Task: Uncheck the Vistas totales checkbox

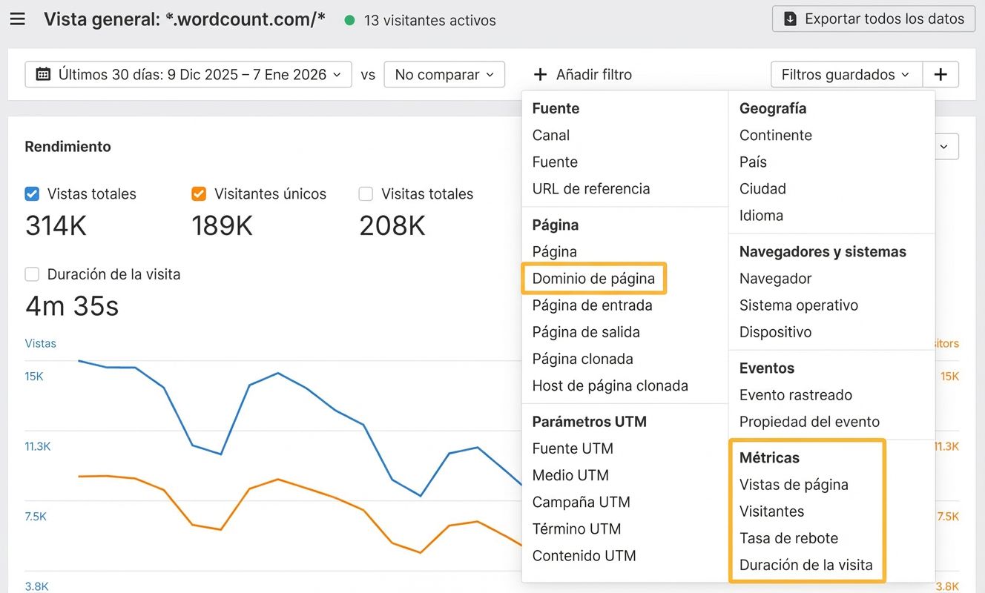Action: 32,194
